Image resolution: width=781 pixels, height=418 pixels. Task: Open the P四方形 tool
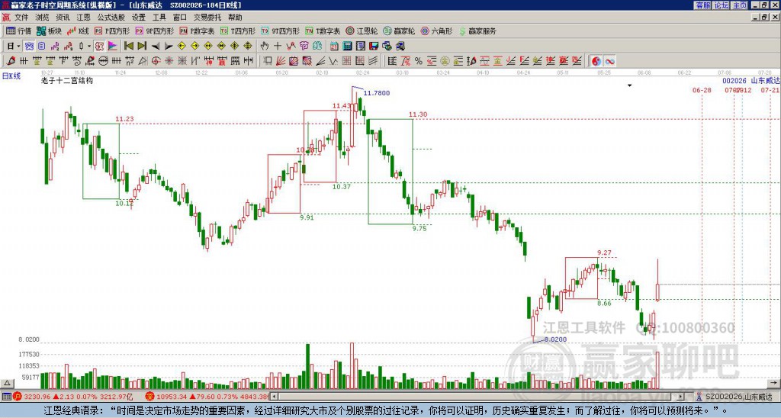(112, 31)
